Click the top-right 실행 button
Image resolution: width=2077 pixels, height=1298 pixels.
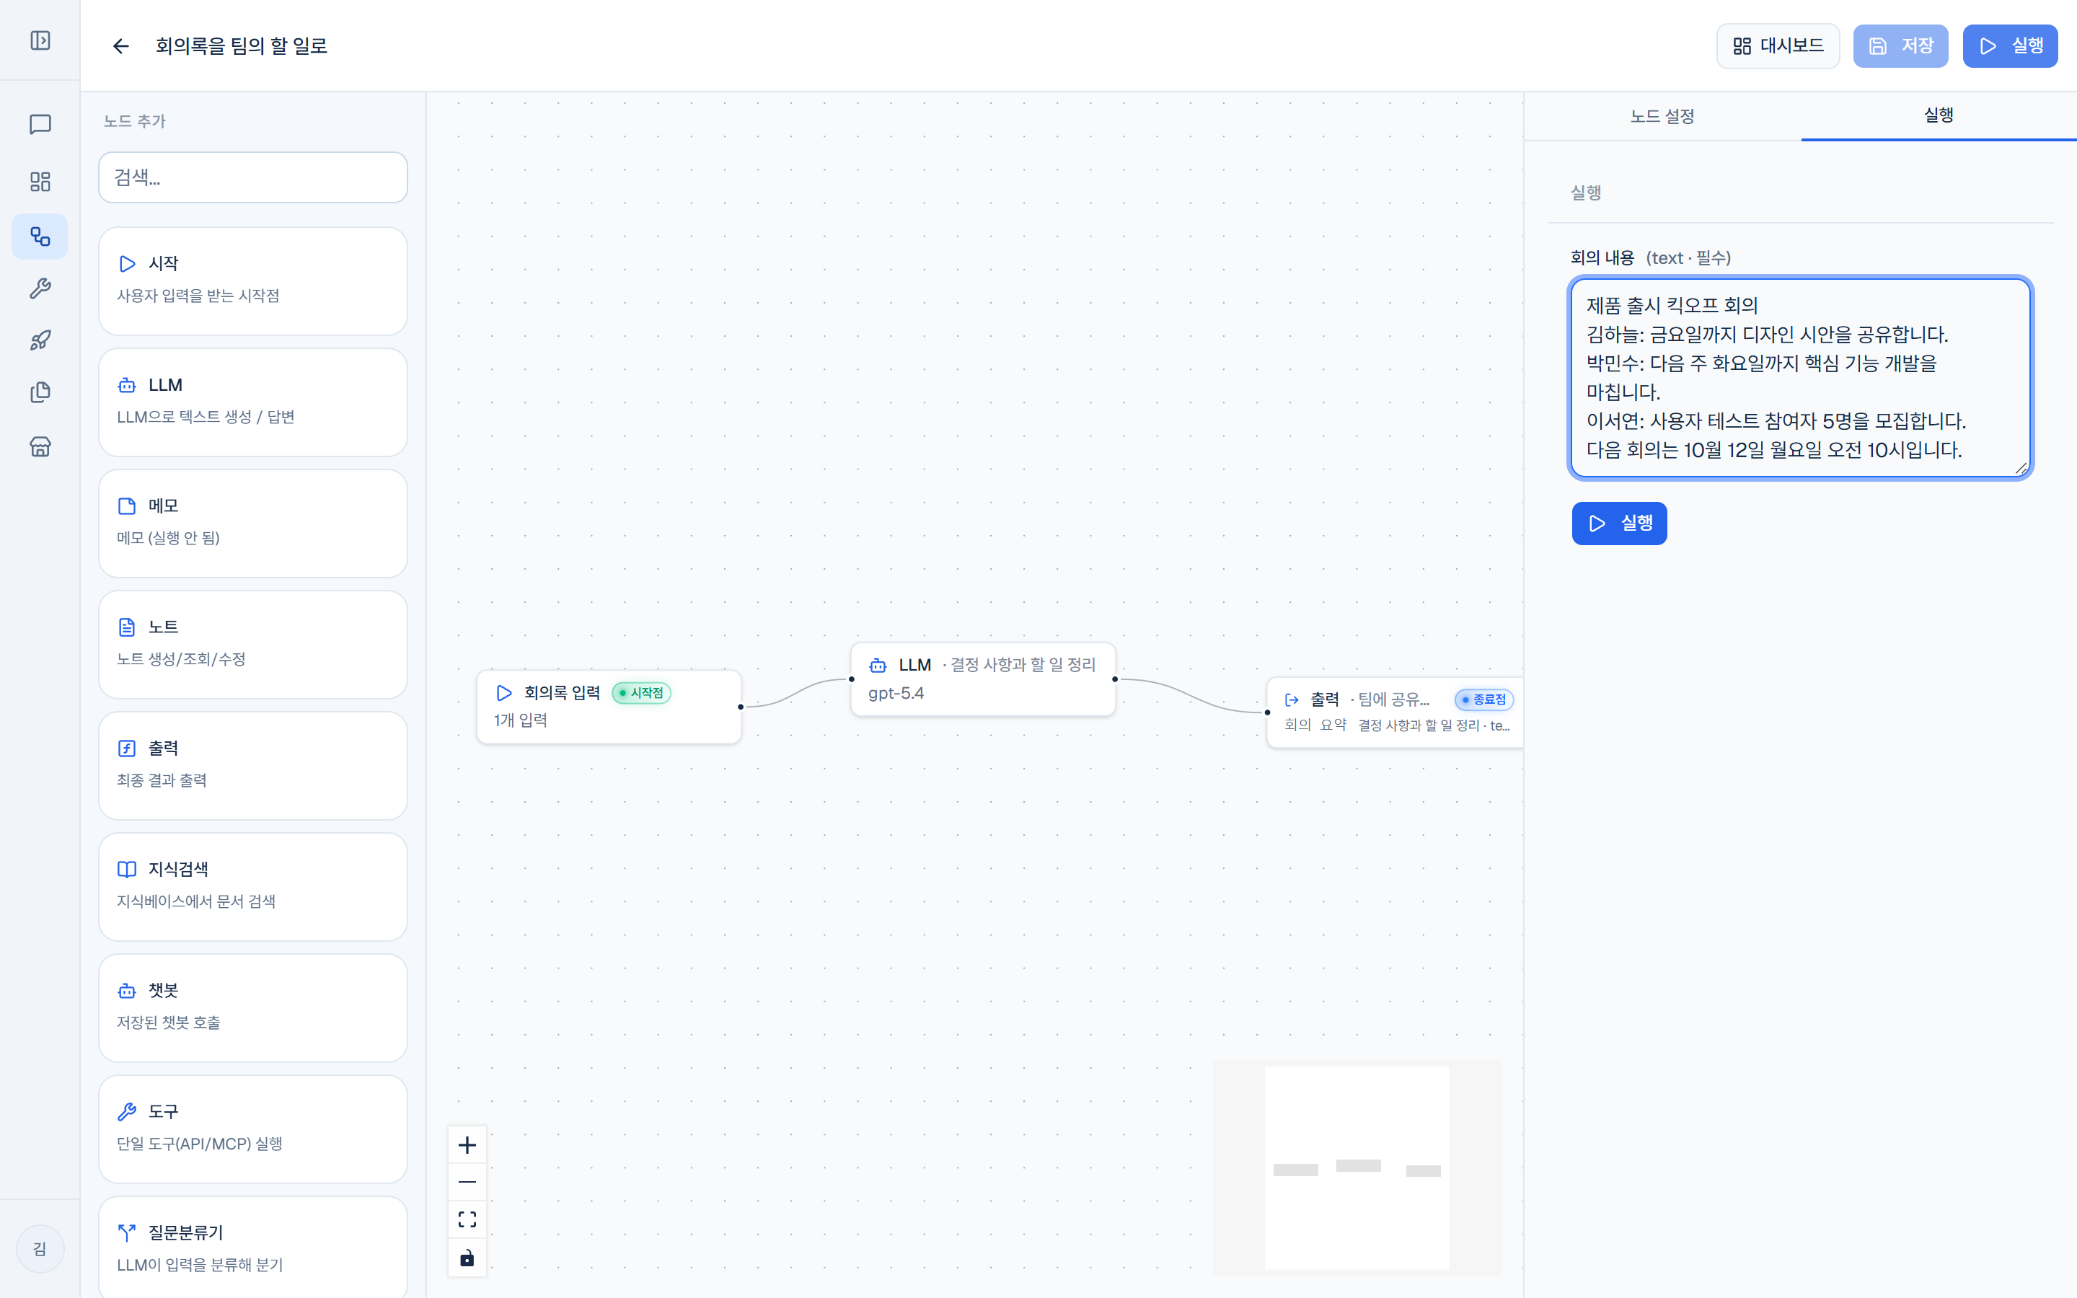click(x=2010, y=45)
